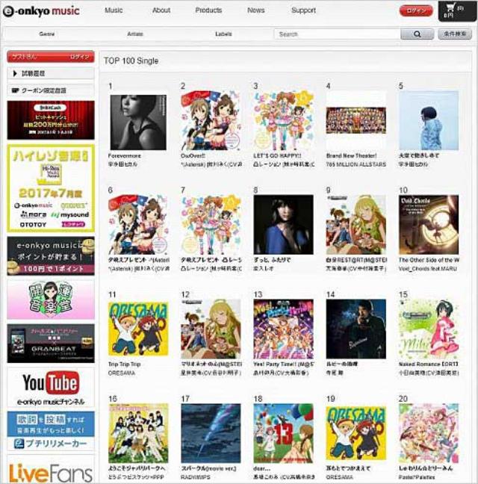Click the e-onkyo music logo

coord(42,10)
